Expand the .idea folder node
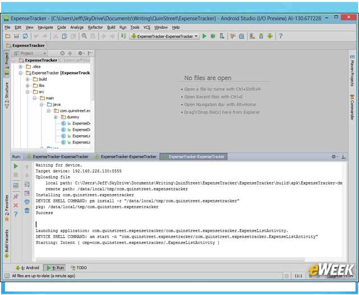The height and width of the screenshot is (295, 359). (20, 67)
